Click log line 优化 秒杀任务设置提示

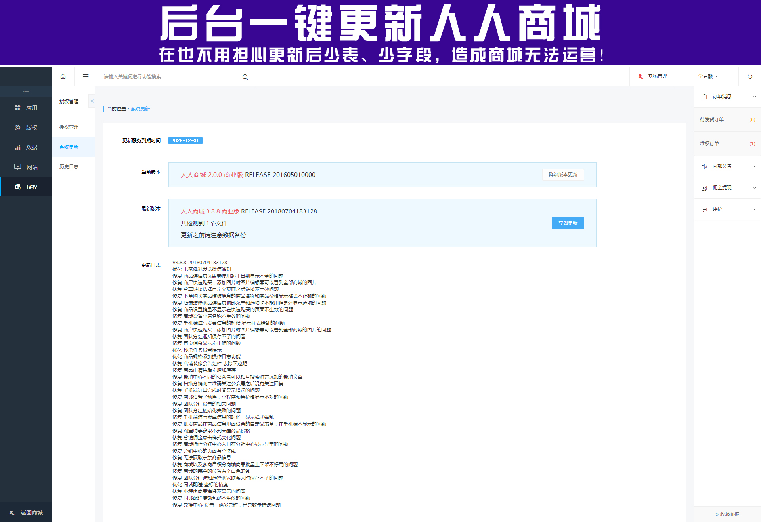click(197, 350)
